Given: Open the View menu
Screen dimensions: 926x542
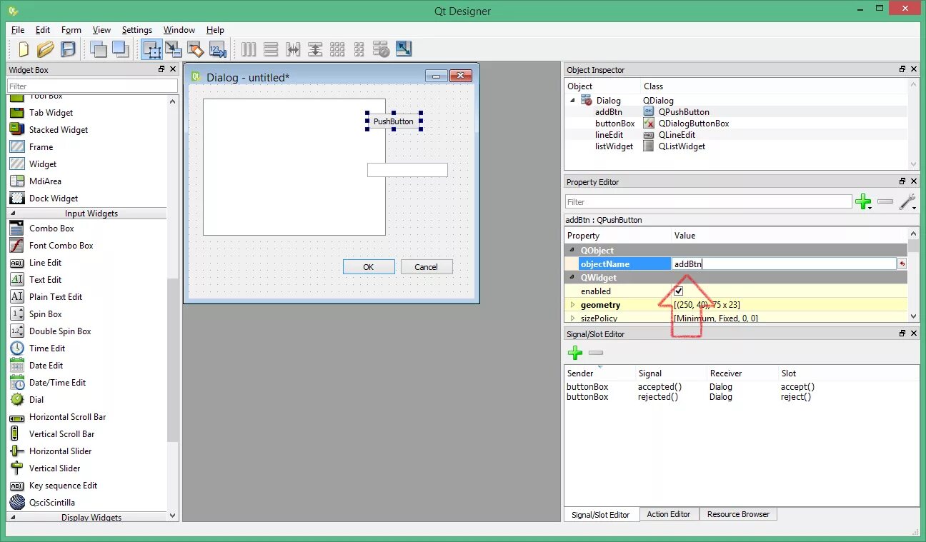Looking at the screenshot, I should (101, 30).
